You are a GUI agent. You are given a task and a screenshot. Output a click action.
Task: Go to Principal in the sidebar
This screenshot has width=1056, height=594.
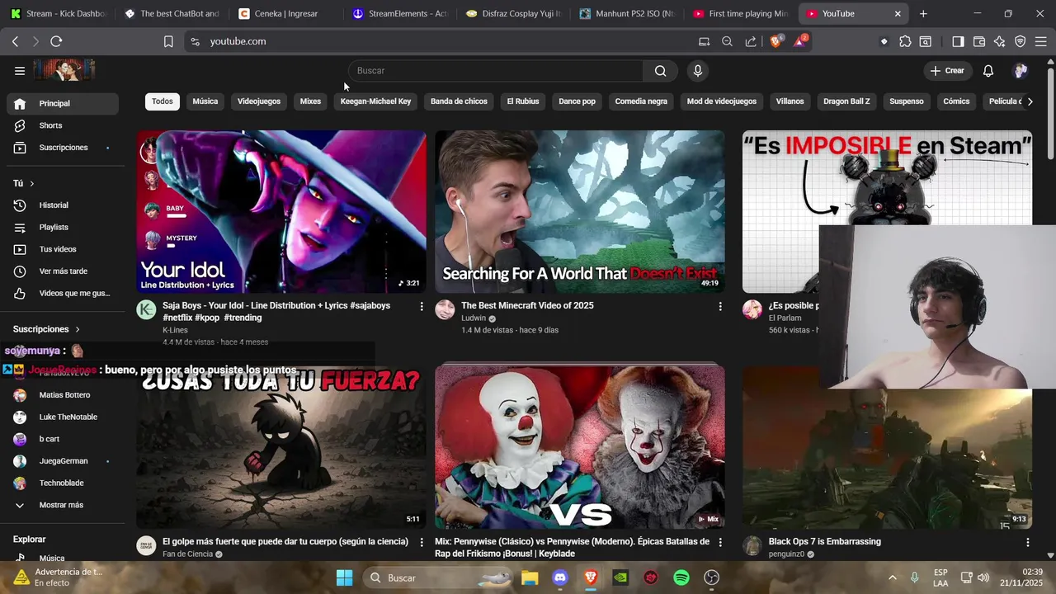(63, 103)
